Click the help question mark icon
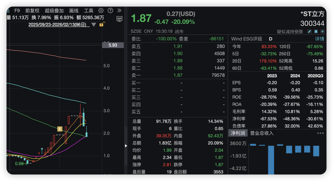The height and width of the screenshot is (181, 333). 110,10
